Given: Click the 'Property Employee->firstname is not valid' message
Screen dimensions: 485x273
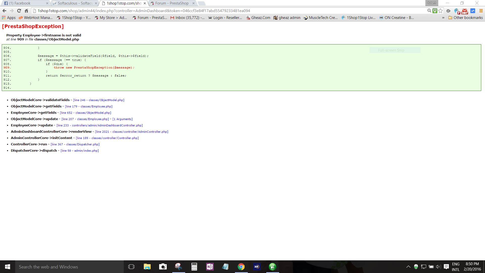Looking at the screenshot, I should 44,35.
